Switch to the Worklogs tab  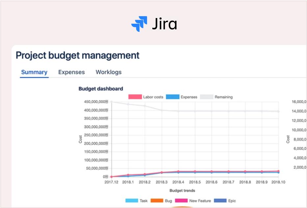click(109, 72)
